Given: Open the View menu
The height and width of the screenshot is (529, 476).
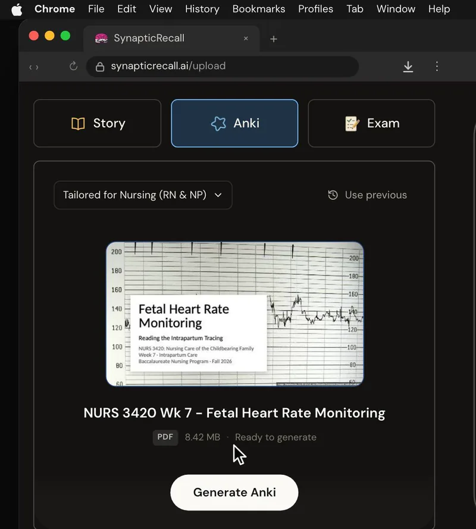Looking at the screenshot, I should [x=161, y=9].
